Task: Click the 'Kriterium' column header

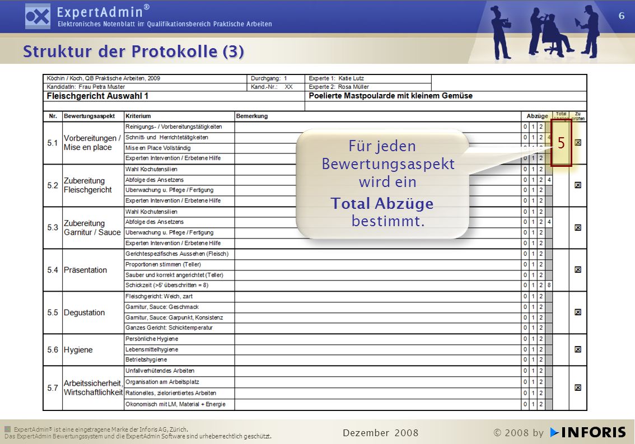Action: pyautogui.click(x=138, y=116)
